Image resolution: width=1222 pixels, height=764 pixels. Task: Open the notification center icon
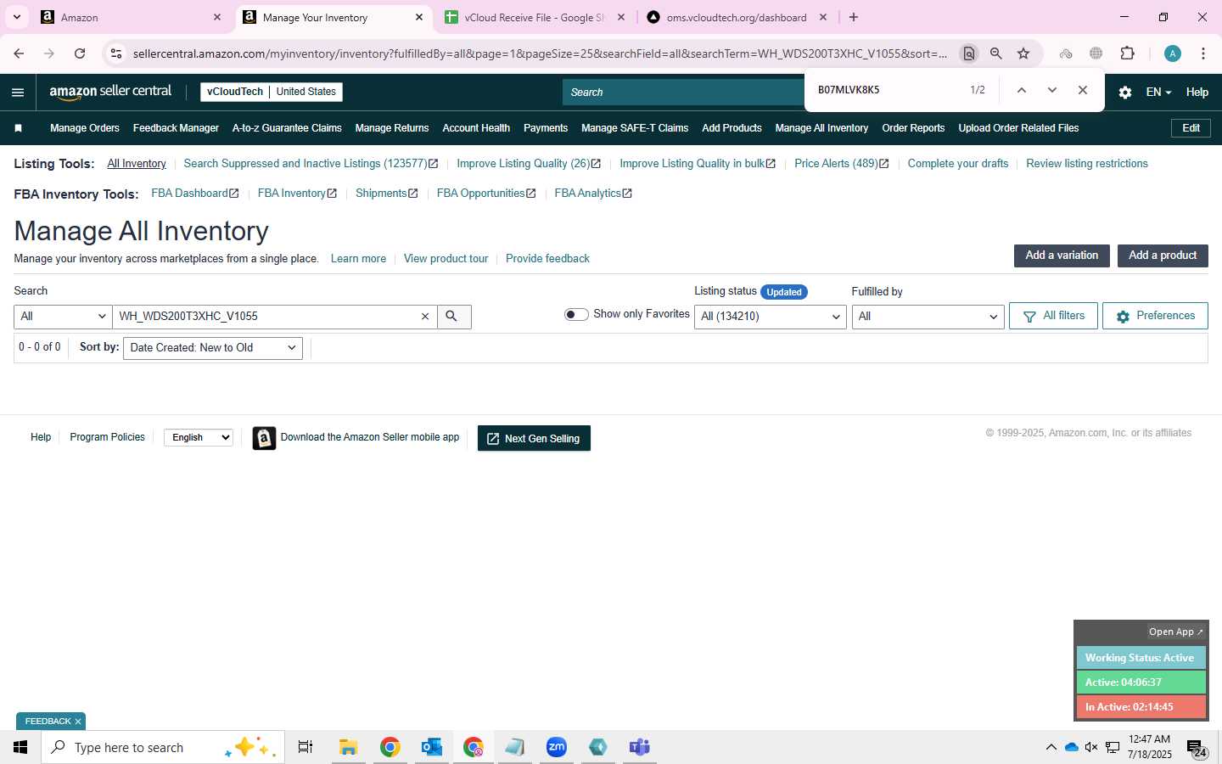1197,748
